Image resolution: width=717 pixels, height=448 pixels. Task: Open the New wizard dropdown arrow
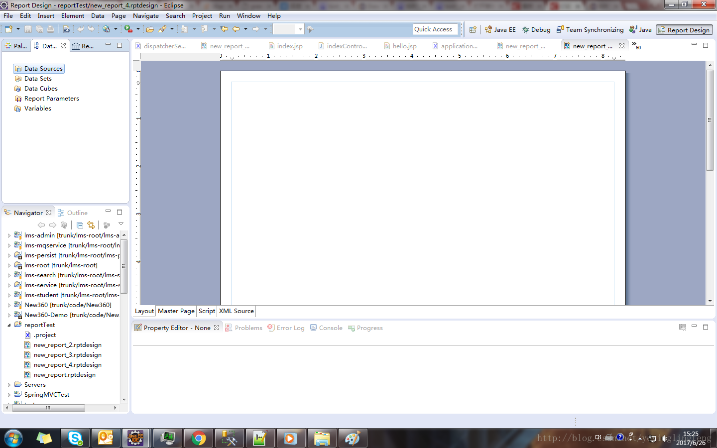(x=18, y=29)
